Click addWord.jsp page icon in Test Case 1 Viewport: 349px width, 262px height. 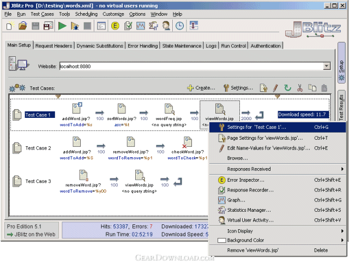pyautogui.click(x=77, y=108)
